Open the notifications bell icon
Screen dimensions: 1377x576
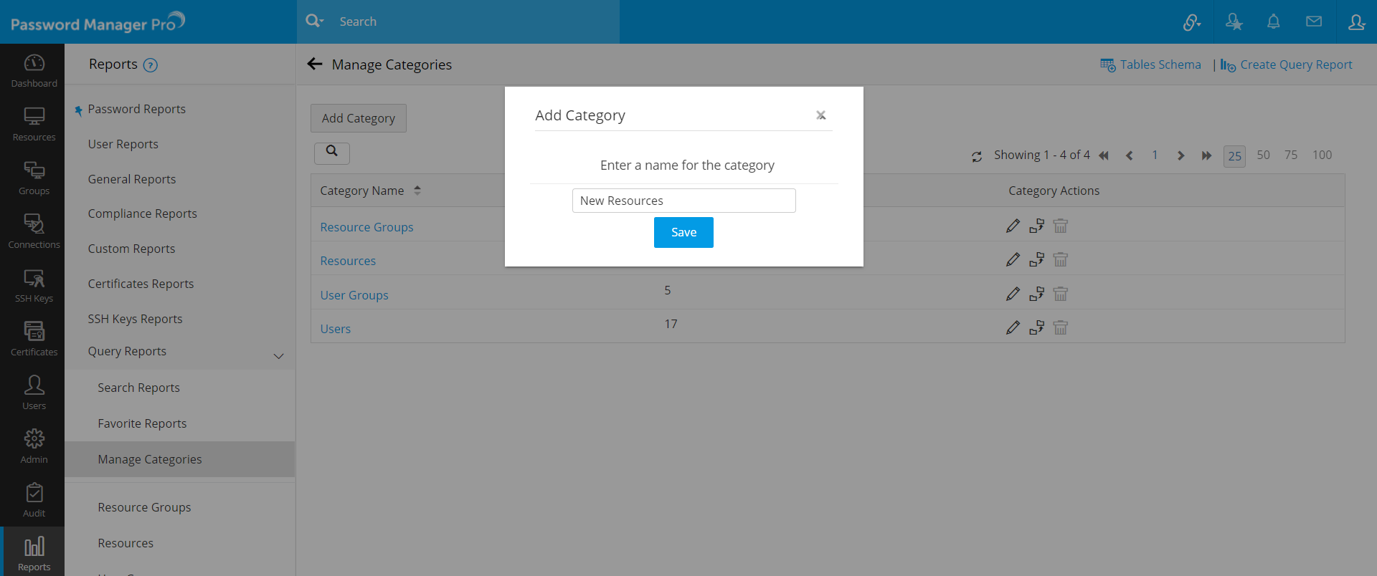(x=1273, y=21)
